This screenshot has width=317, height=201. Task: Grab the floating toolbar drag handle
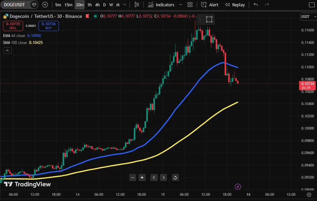point(200,20)
